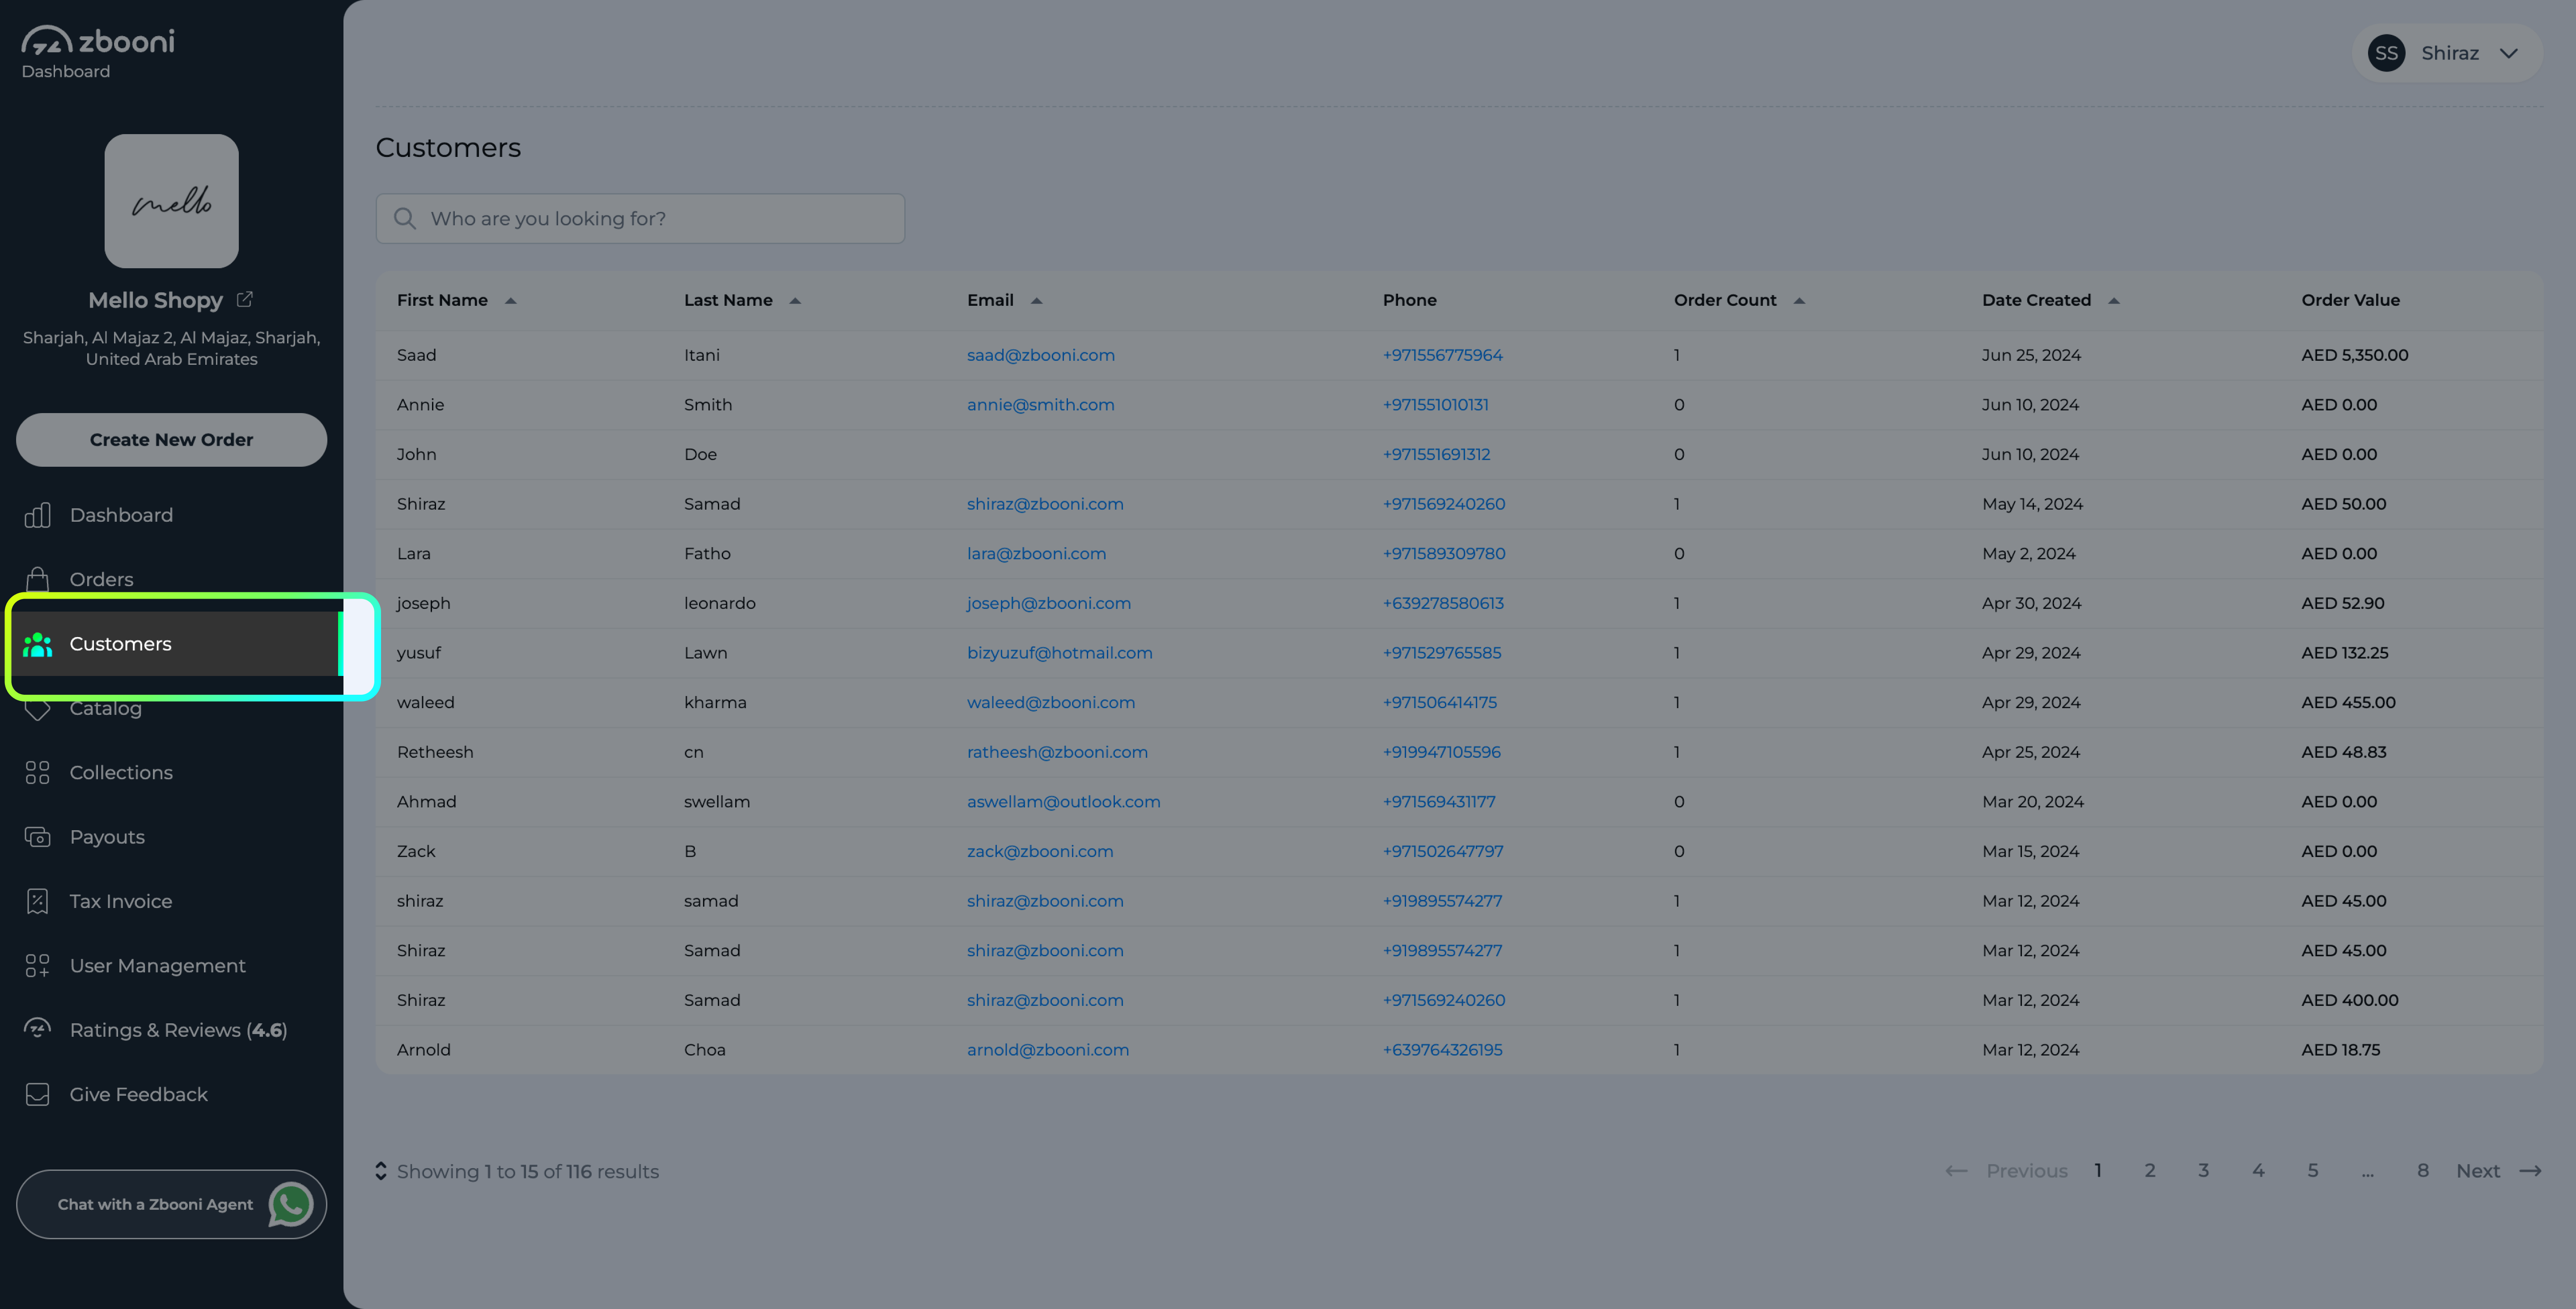This screenshot has width=2576, height=1309.
Task: Sort by Last Name arrow
Action: (x=795, y=301)
